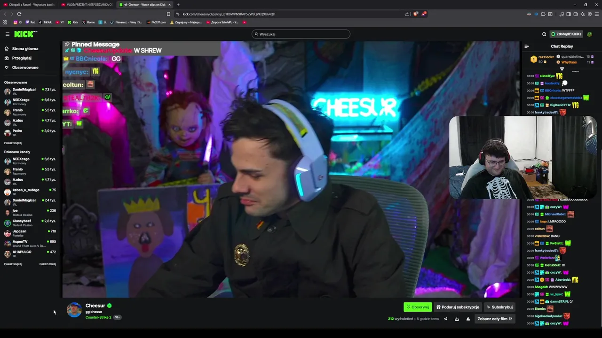Open the browser wallet icon
The height and width of the screenshot is (338, 602).
point(576,14)
